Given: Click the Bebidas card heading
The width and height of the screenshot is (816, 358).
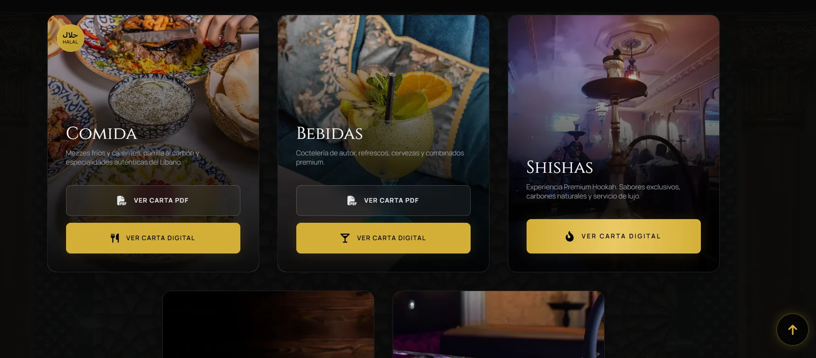Looking at the screenshot, I should [329, 133].
